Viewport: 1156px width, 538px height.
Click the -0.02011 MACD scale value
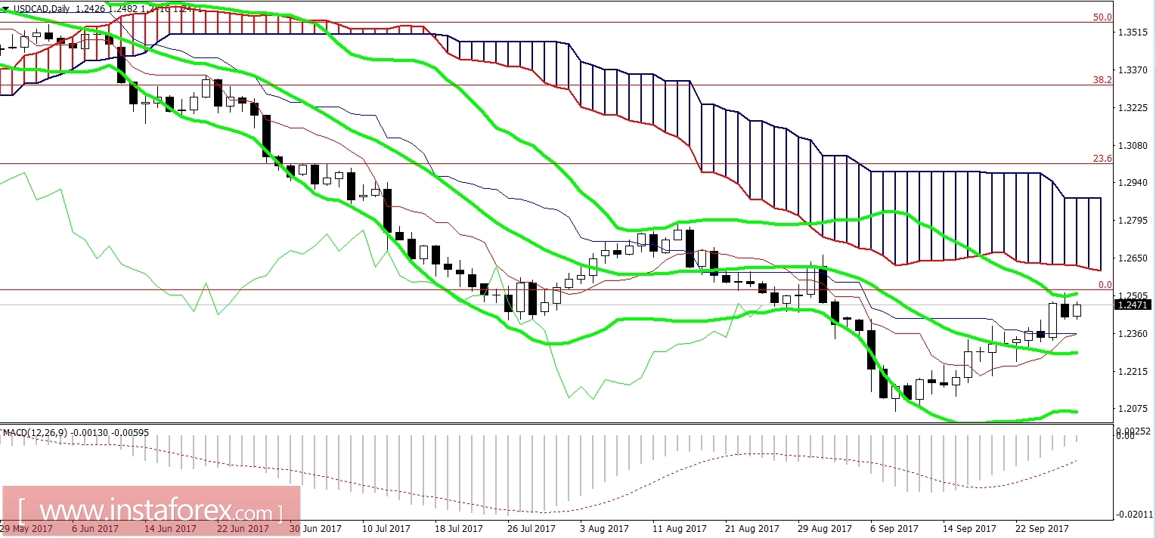[x=1134, y=515]
